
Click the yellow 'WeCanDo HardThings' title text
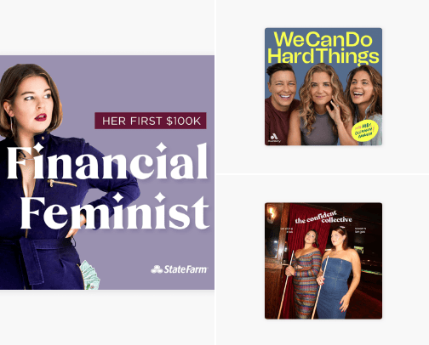tap(323, 48)
